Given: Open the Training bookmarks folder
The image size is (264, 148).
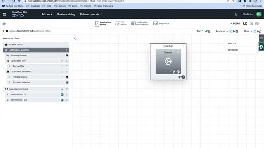Looking at the screenshot, I should pyautogui.click(x=85, y=6).
